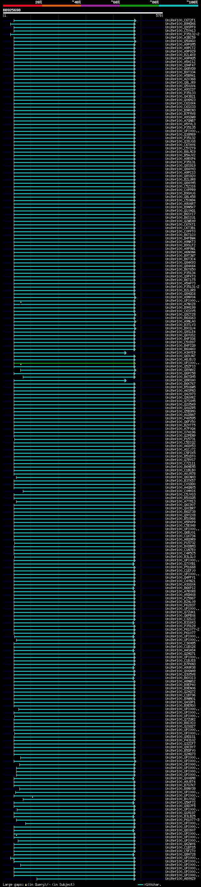Select the query name BB925698
201x887 pixels.
click(12, 10)
